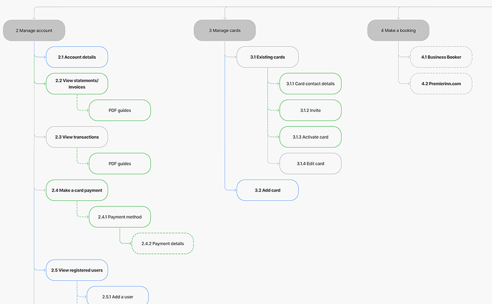
Task: Click the '2.5.1 Add a user' box
Action: tap(118, 296)
